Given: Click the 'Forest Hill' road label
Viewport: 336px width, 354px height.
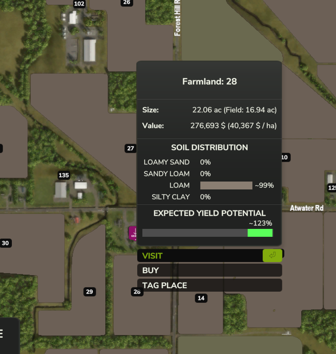Looking at the screenshot, I should click(x=177, y=18).
